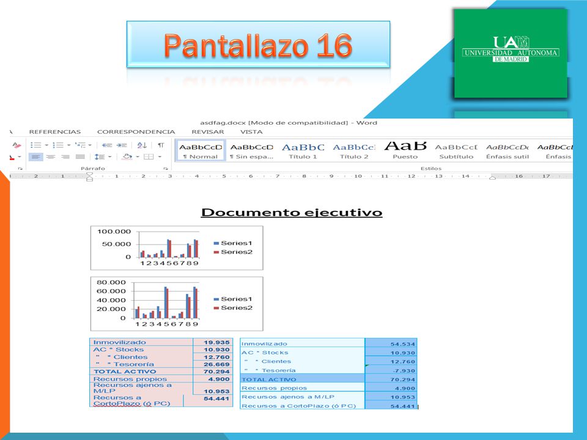Expand the font color dropdown arrow
The width and height of the screenshot is (587, 440).
20,157
